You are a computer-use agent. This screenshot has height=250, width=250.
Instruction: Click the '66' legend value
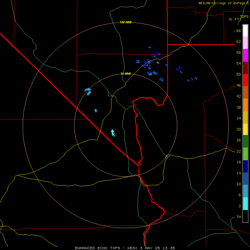[x=239, y=31]
